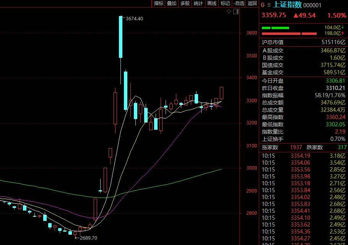This screenshot has width=348, height=245.
Task: Click the green down arrow beside 104.0亿
Action: [x=343, y=28]
